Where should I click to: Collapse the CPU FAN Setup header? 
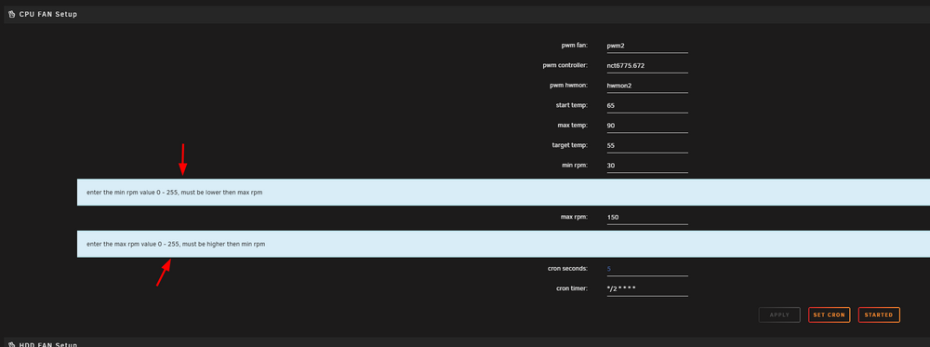click(x=467, y=14)
